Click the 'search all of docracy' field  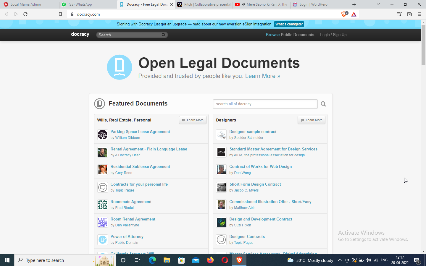[x=265, y=104]
